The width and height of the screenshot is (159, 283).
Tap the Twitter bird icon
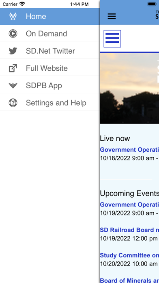click(x=13, y=51)
